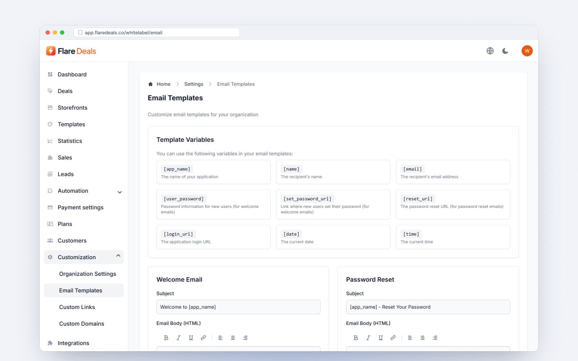Open Organization Settings submenu item
Image resolution: width=578 pixels, height=361 pixels.
[84, 274]
